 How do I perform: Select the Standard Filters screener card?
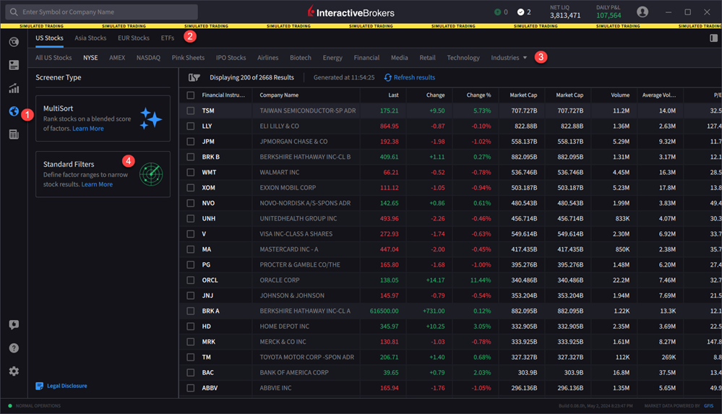[x=103, y=174]
